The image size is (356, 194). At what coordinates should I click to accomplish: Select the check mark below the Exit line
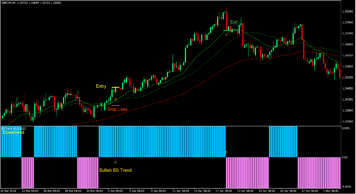coord(226,35)
